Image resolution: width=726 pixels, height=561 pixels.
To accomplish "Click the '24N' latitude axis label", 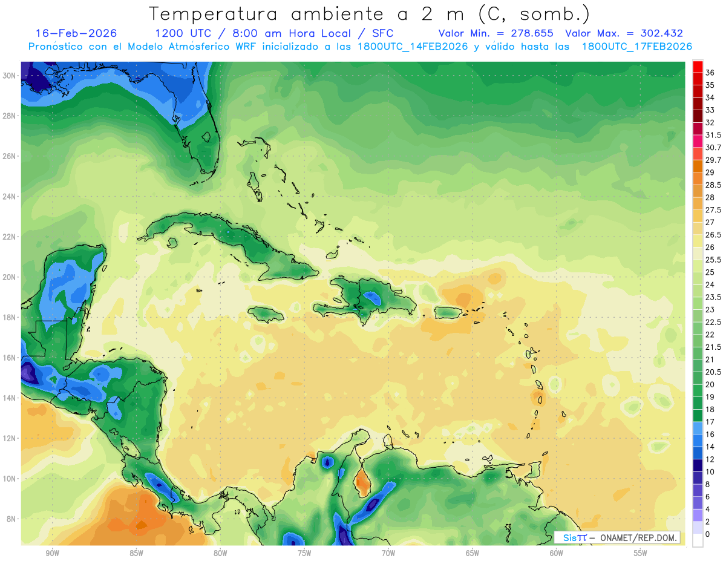I will pos(9,197).
